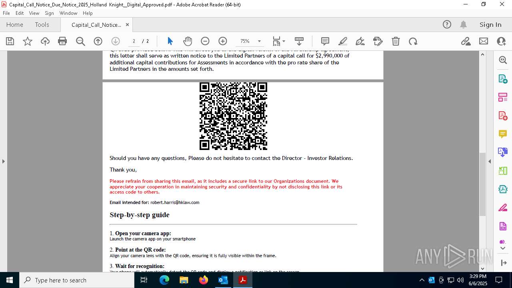Collapse the right tools pane arrow
Screen dimensions: 512x288
click(x=490, y=161)
